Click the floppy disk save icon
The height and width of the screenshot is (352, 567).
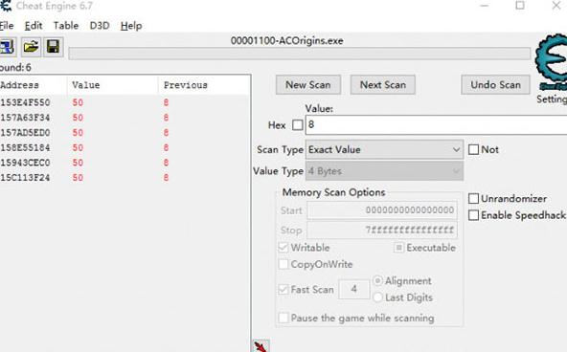pos(54,47)
